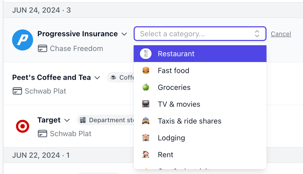Select the Rent category option
This screenshot has height=174, width=303.
pos(200,155)
